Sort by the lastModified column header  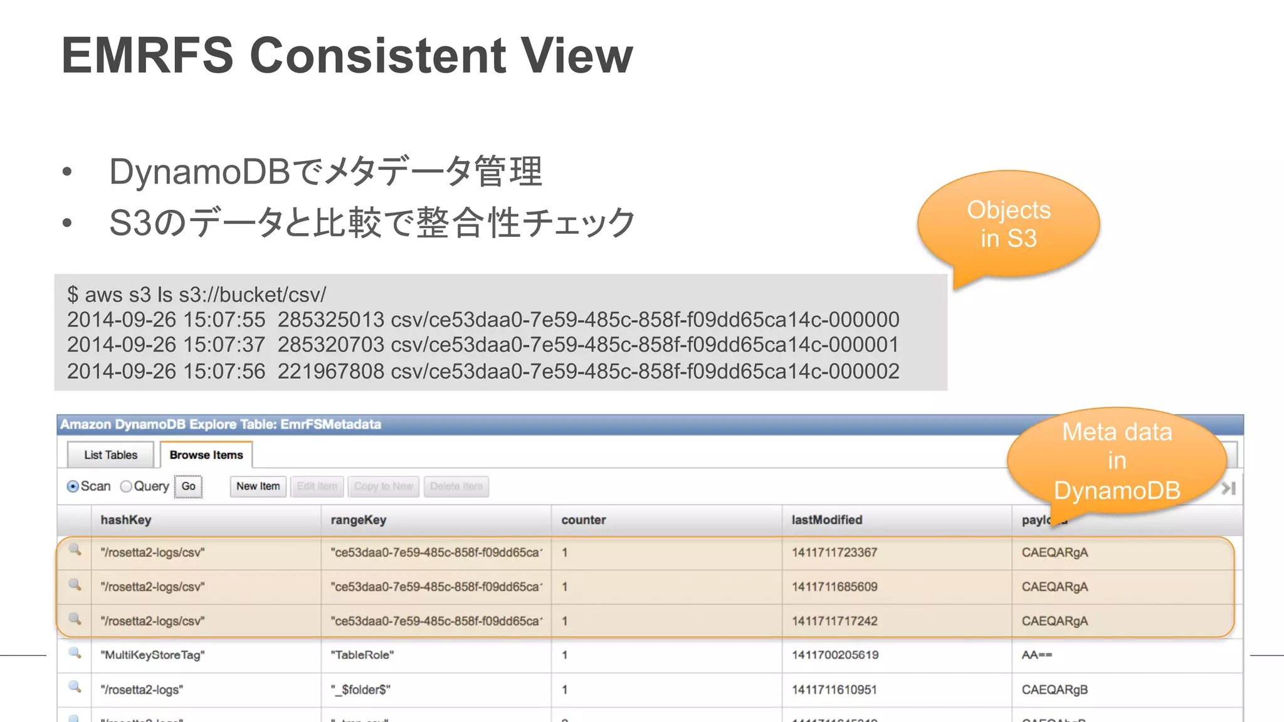click(x=897, y=520)
